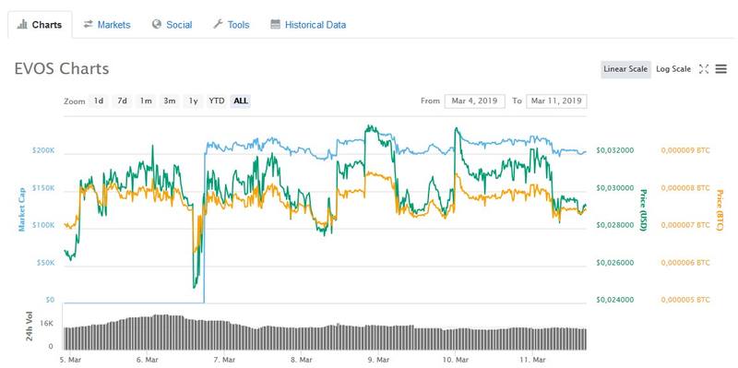The height and width of the screenshot is (368, 738).
Task: Click the bar chart icon in Charts tab
Action: (x=21, y=25)
